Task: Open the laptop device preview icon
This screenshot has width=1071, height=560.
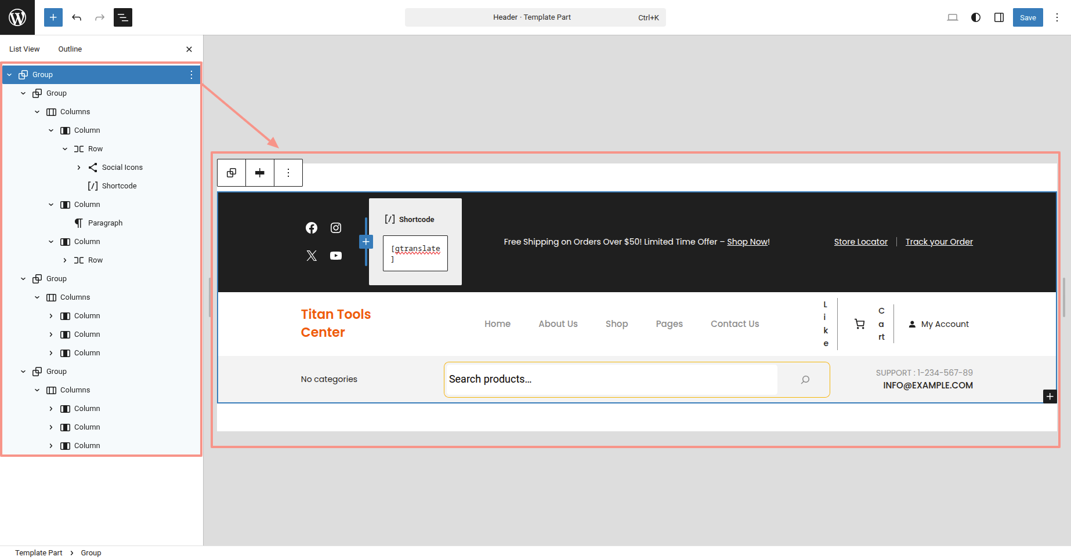Action: tap(952, 17)
